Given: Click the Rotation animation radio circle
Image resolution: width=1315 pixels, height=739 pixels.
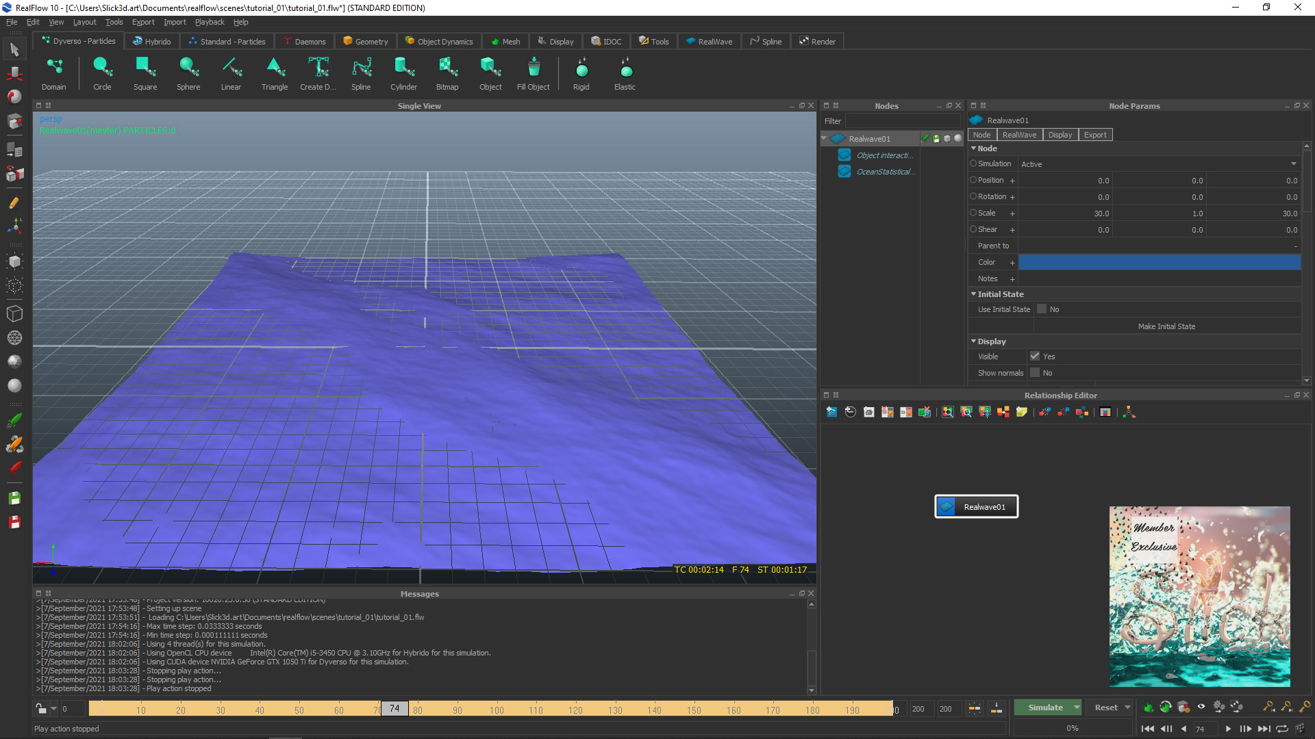Looking at the screenshot, I should (973, 196).
